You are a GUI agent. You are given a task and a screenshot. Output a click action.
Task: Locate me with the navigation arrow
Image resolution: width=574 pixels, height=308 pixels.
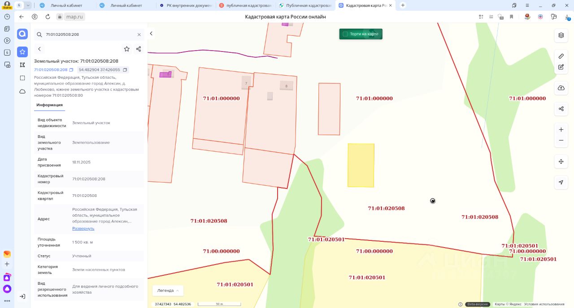561,182
